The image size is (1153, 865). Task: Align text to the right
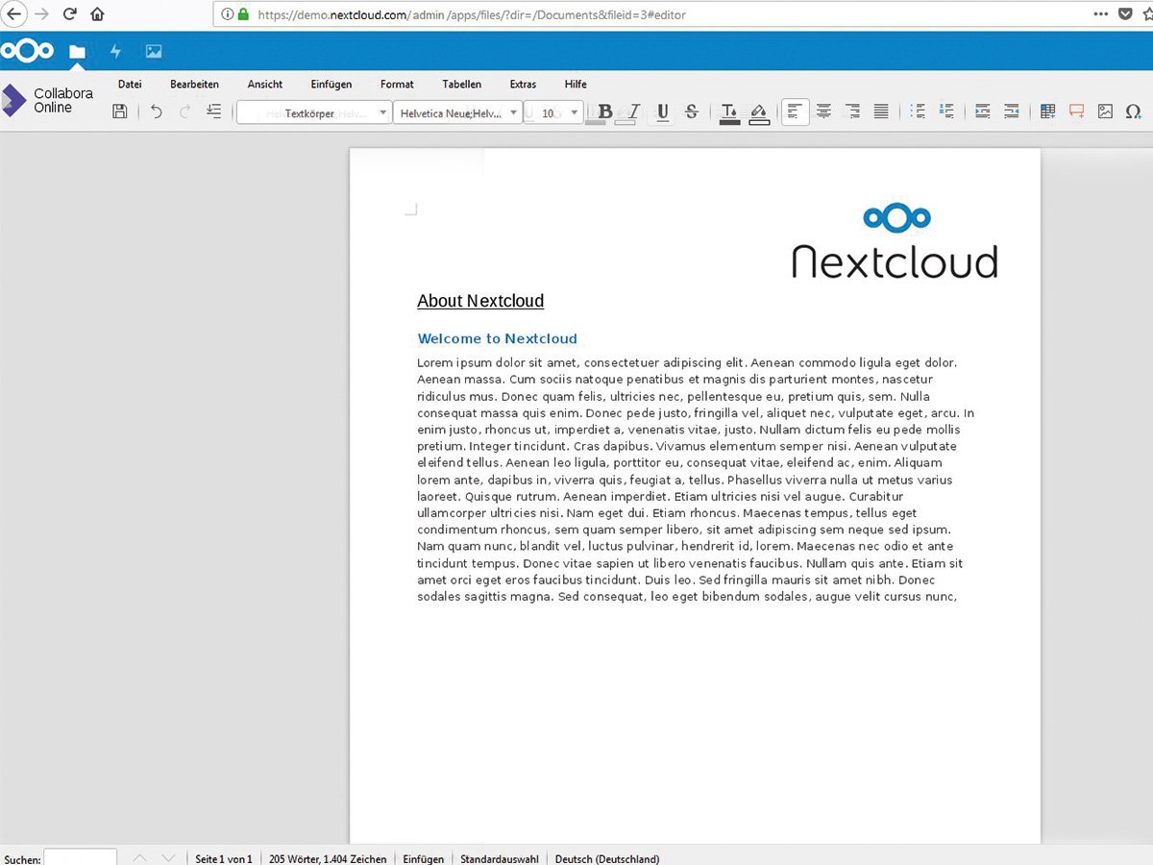pyautogui.click(x=852, y=112)
